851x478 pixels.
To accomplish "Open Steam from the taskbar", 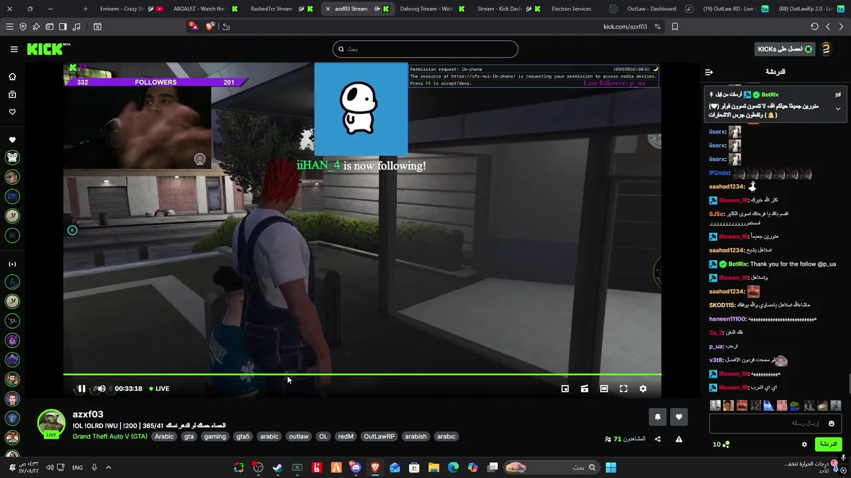I will [277, 467].
